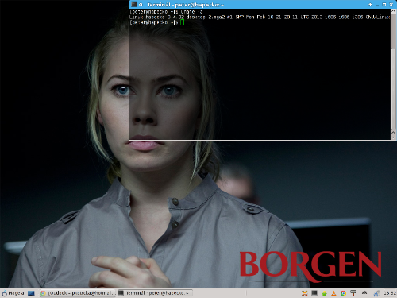Viewport: 397px width, 298px height.
Task: Open the paint roller tray icon
Action: [353, 293]
